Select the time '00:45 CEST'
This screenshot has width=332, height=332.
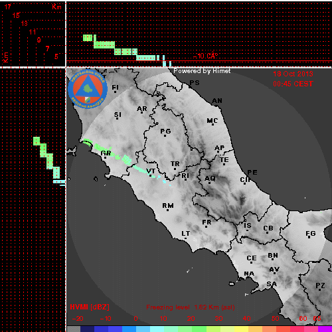pyautogui.click(x=293, y=84)
